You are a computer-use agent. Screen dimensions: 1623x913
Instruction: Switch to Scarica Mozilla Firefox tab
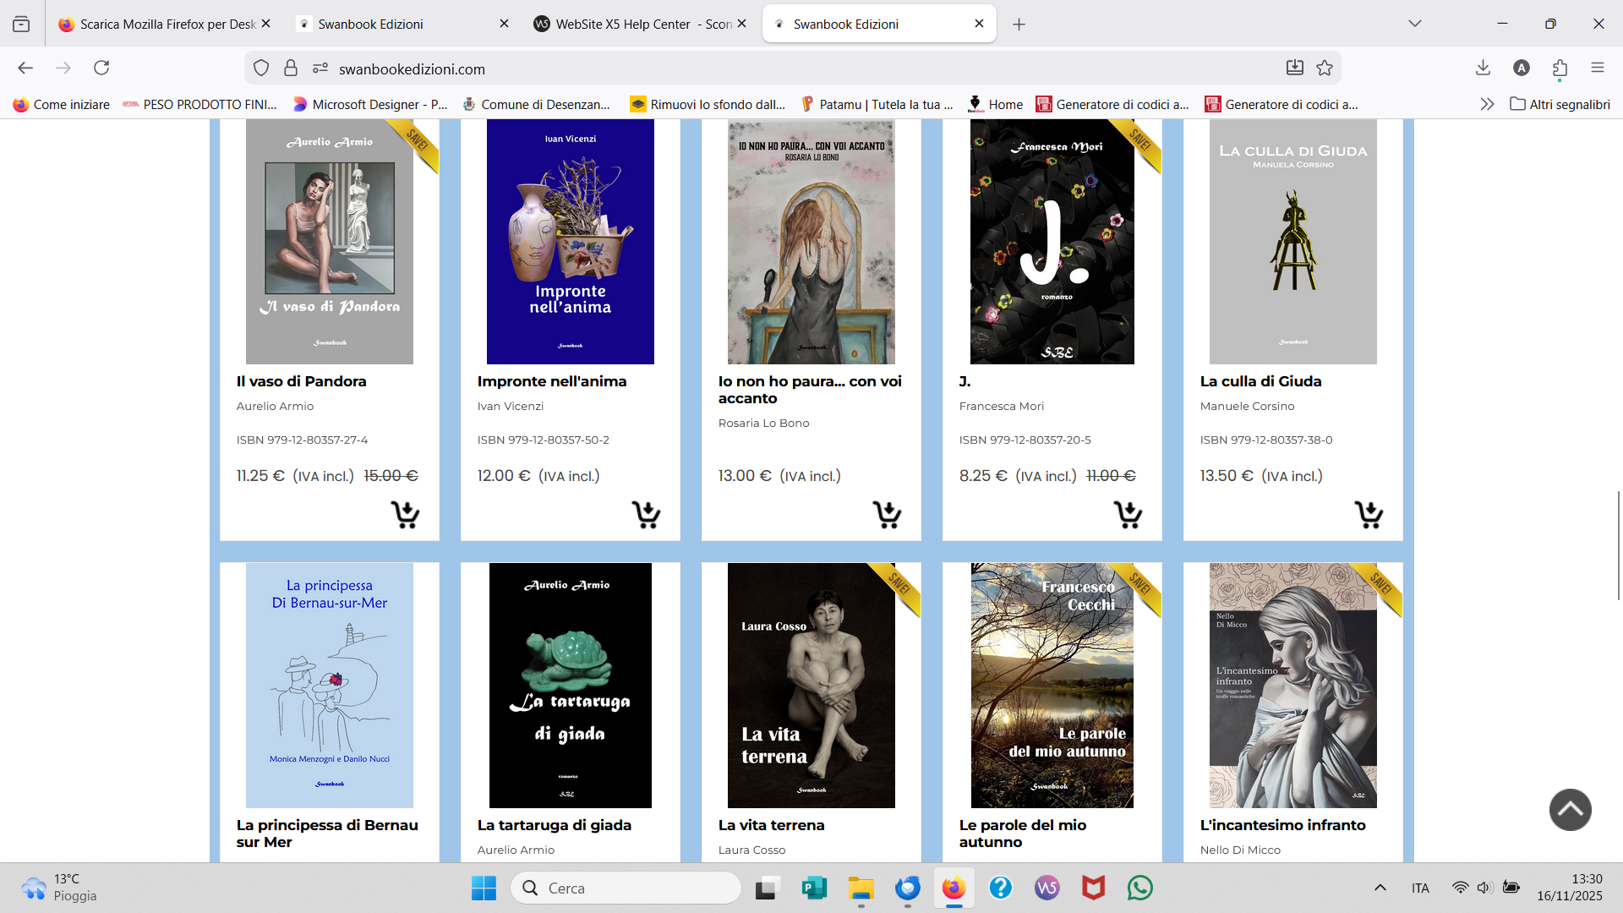(x=161, y=24)
